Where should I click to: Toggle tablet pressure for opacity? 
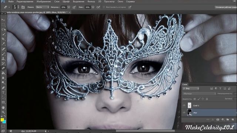[x=74, y=7]
